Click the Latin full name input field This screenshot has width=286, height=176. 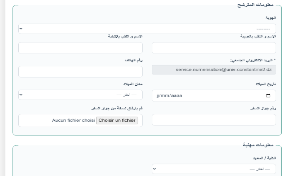tap(80, 48)
